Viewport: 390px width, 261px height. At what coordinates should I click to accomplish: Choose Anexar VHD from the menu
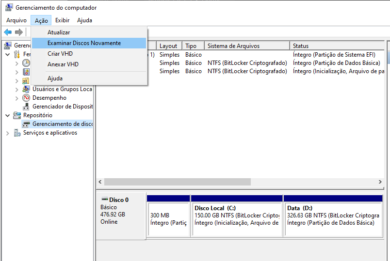[63, 64]
